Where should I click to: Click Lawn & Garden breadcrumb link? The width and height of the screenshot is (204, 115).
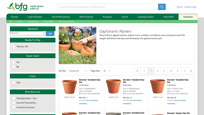point(33,22)
